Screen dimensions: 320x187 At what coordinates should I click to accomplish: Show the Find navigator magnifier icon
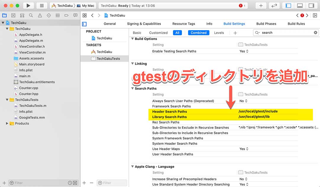(x=31, y=15)
